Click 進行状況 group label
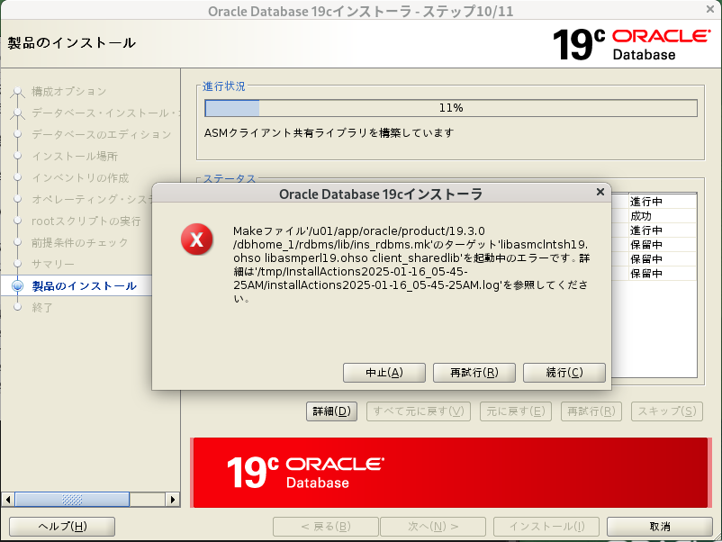This screenshot has width=722, height=542. [224, 86]
